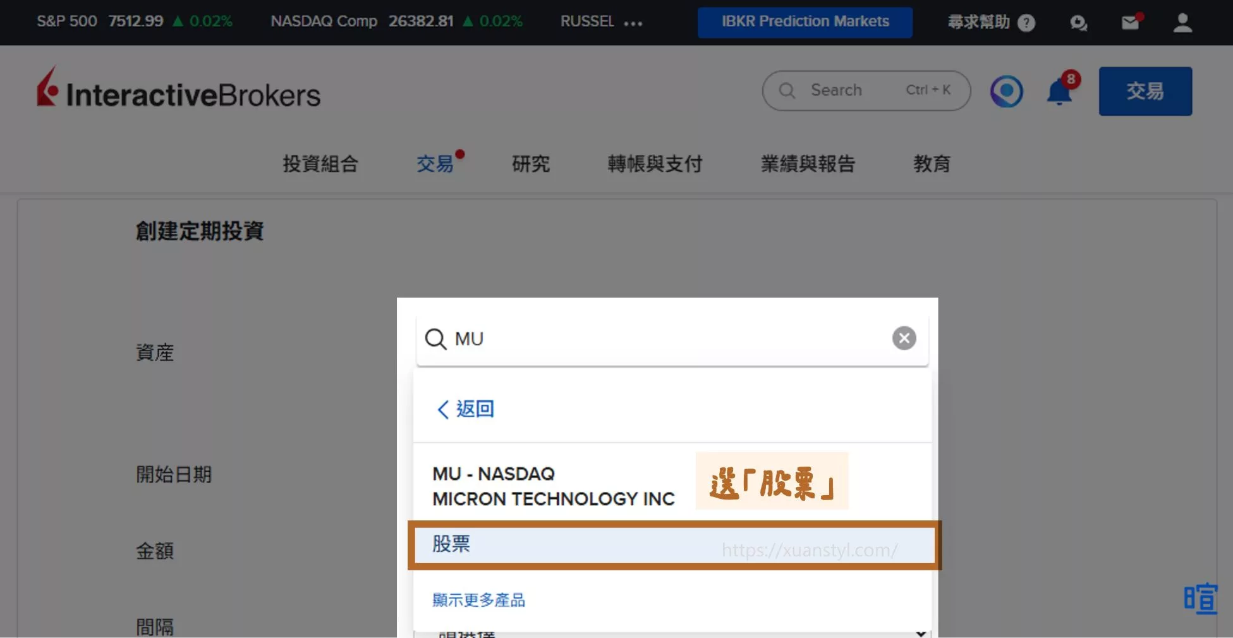Click NASDAQ Comp ticker quote
The width and height of the screenshot is (1233, 638).
396,21
